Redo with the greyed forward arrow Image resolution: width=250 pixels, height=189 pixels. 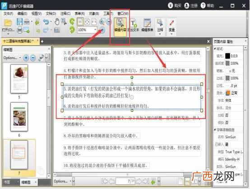[x=46, y=30]
